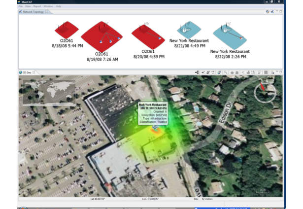This screenshot has width=303, height=209.
Task: Click the solid gray square toolbar icon
Action: [x=266, y=72]
